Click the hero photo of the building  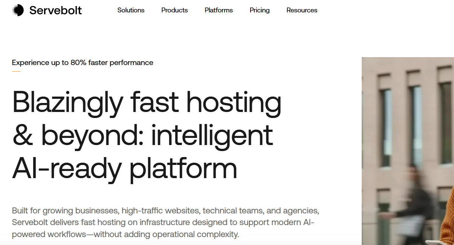pyautogui.click(x=408, y=151)
